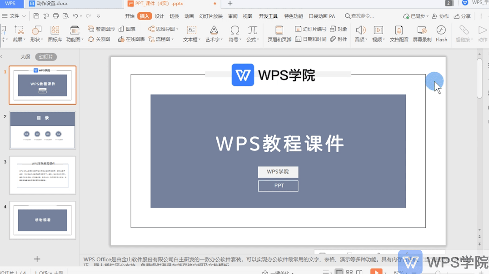Undo the last action

pos(75,16)
